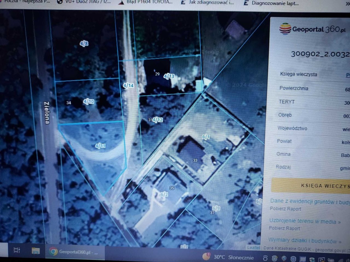Open "Uzbrojenie terenu w media" link

pos(305,221)
